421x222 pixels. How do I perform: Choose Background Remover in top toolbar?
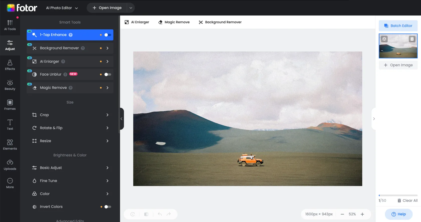pos(220,22)
